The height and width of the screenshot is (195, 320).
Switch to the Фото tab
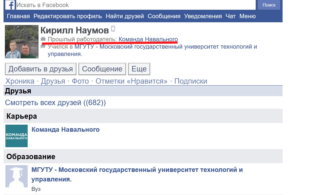[80, 81]
